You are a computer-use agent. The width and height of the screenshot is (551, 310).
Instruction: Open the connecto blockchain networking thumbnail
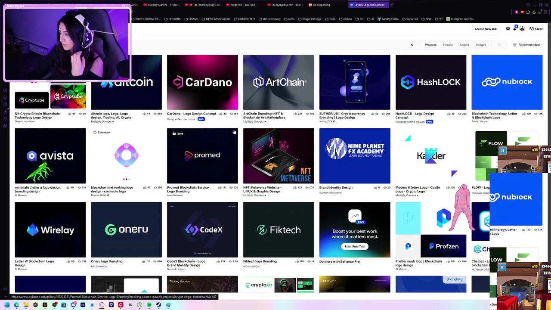(127, 156)
